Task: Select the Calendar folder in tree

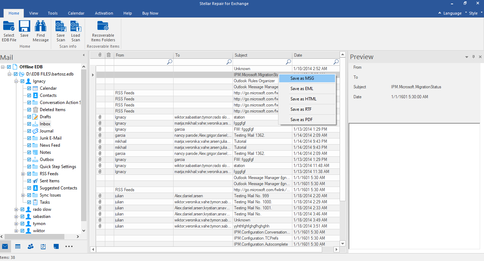Action: [x=48, y=88]
